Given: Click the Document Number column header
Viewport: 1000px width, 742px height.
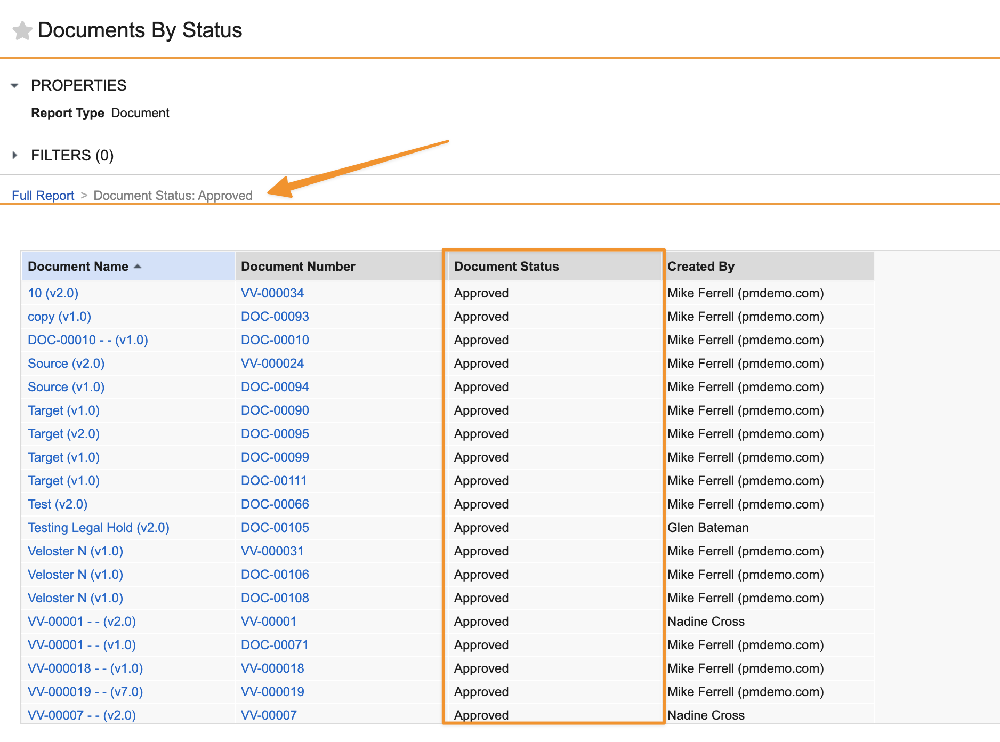Looking at the screenshot, I should pos(298,267).
